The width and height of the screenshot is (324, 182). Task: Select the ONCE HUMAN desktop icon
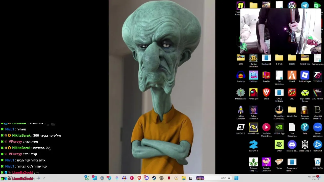279,96
